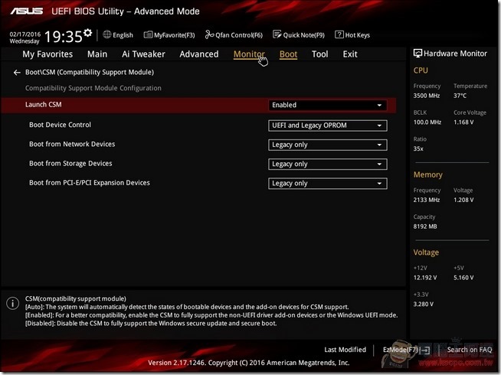Open MyFavorite(F3) folder icon

pos(148,34)
